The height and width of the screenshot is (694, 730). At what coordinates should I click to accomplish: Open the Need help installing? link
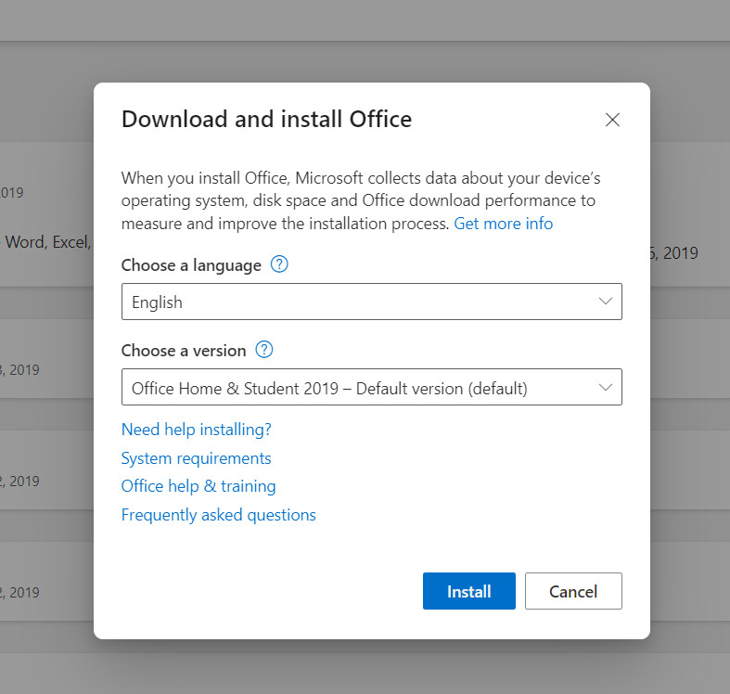[x=196, y=429]
